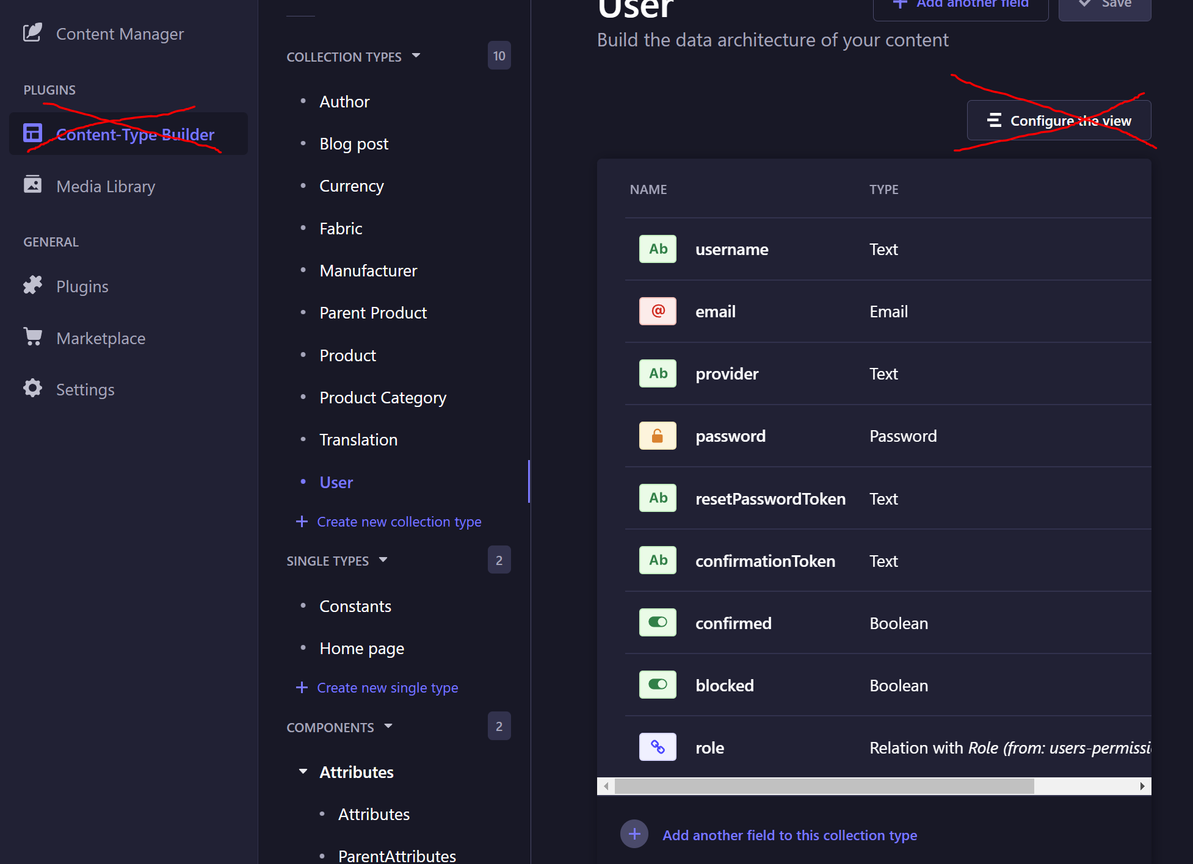Screen dimensions: 1193x864
Task: Click the password field lock icon
Action: point(658,436)
